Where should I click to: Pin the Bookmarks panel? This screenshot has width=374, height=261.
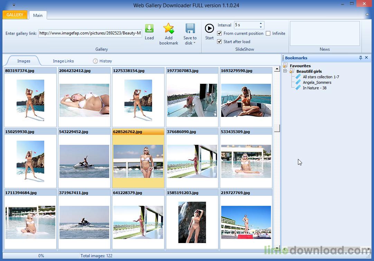coord(361,58)
